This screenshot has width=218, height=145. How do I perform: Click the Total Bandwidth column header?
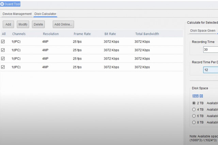pos(147,34)
